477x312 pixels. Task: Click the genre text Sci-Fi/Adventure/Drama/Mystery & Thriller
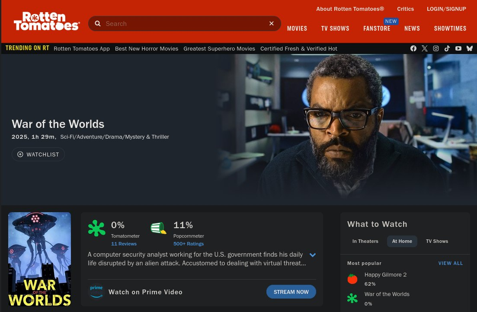[114, 137]
